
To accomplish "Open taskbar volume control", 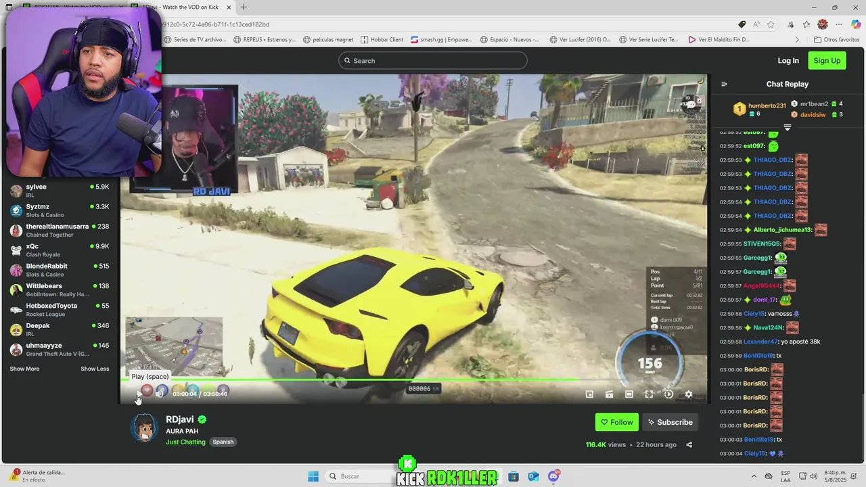I will click(813, 476).
